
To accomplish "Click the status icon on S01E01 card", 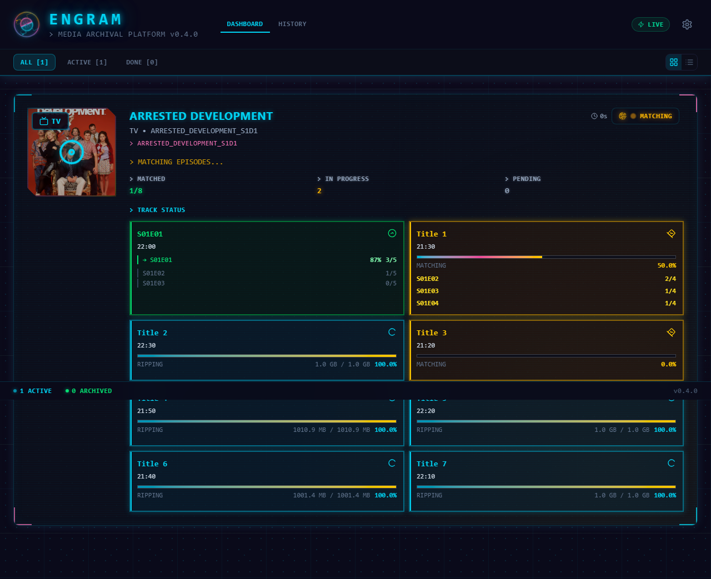I will click(392, 233).
